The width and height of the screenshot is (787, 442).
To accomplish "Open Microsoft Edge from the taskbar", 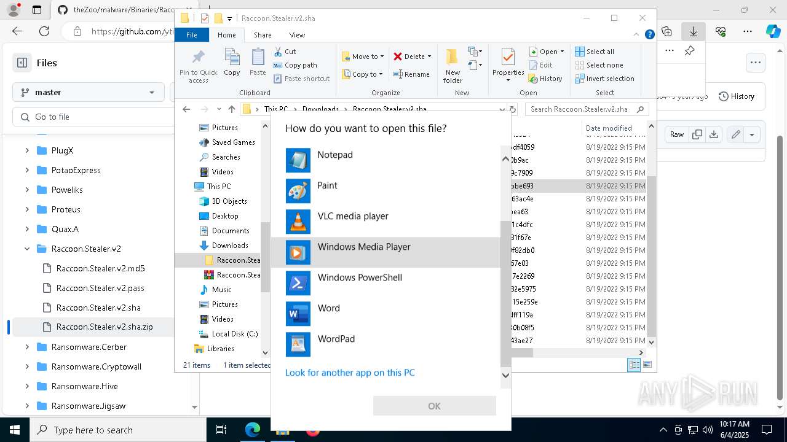I will click(253, 430).
